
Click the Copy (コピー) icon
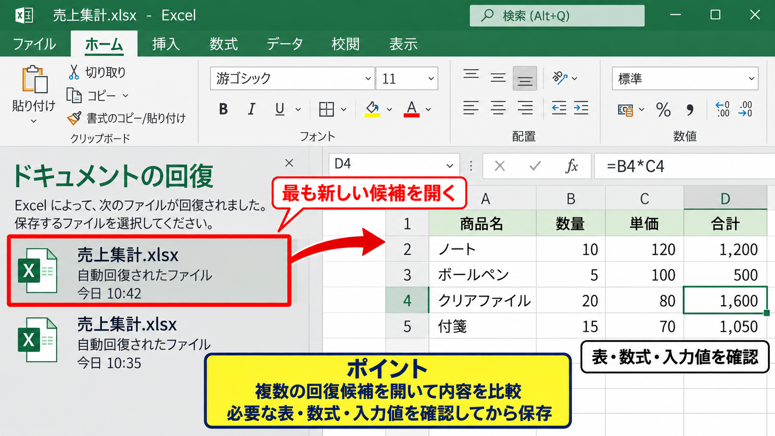[x=74, y=95]
